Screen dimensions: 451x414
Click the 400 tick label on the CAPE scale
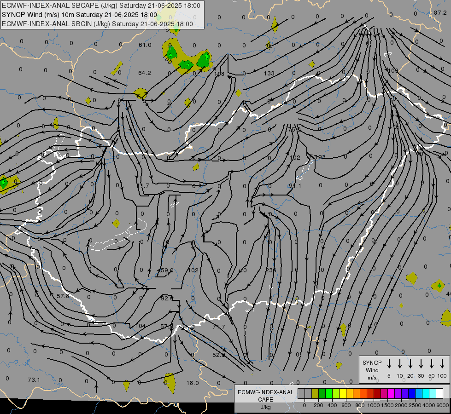332,405
